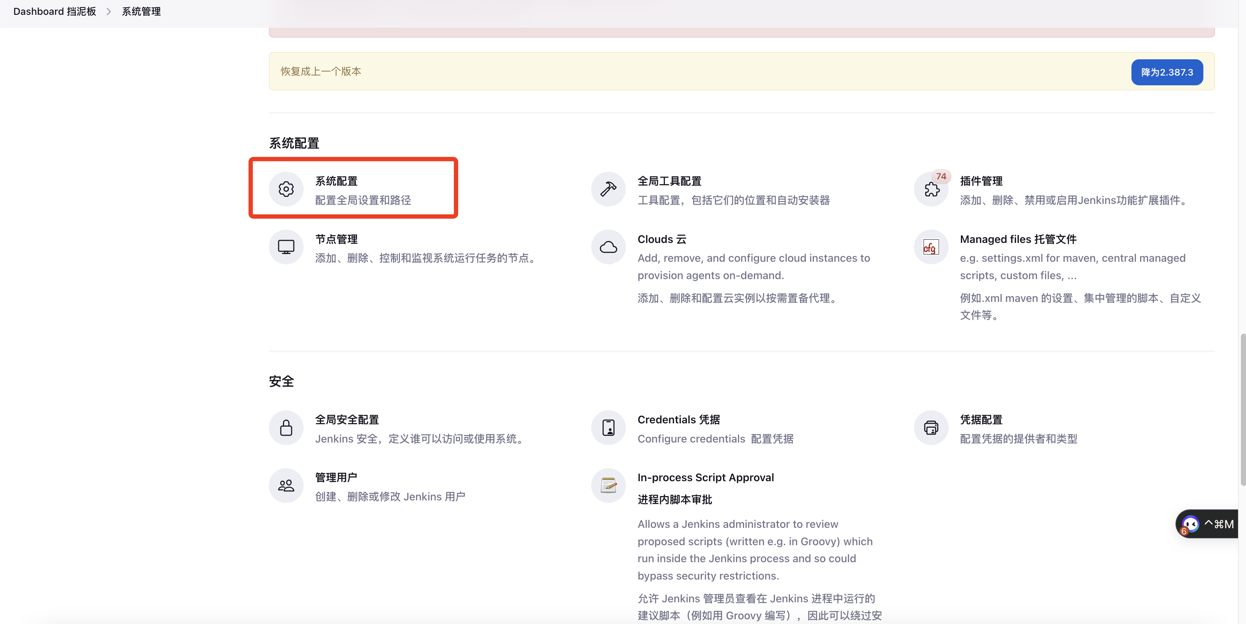Select the 系统管理 breadcrumb item

click(141, 11)
